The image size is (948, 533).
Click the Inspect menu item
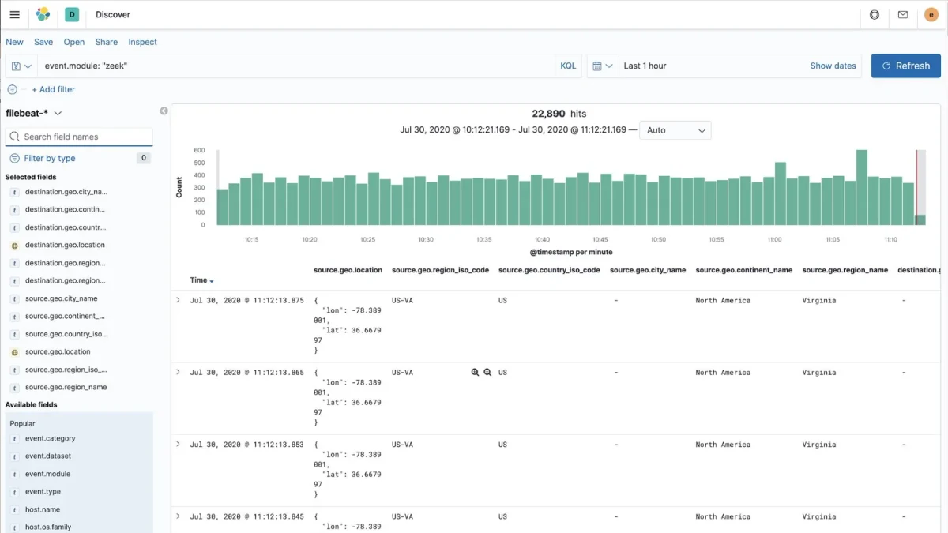coord(143,43)
